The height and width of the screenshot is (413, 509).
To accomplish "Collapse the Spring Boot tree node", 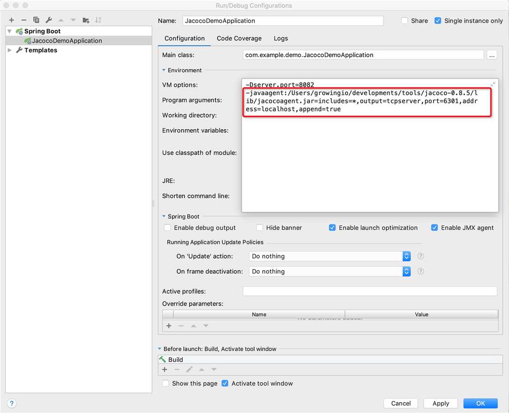I will point(10,31).
